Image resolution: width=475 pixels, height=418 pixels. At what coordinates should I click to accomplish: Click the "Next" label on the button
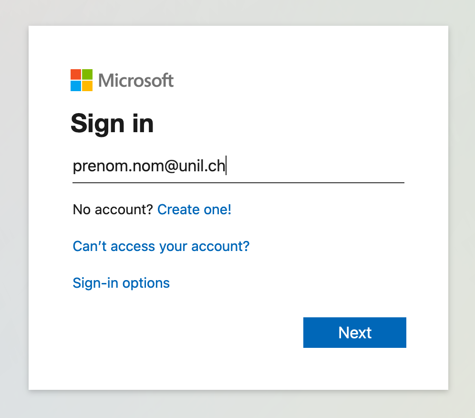355,333
